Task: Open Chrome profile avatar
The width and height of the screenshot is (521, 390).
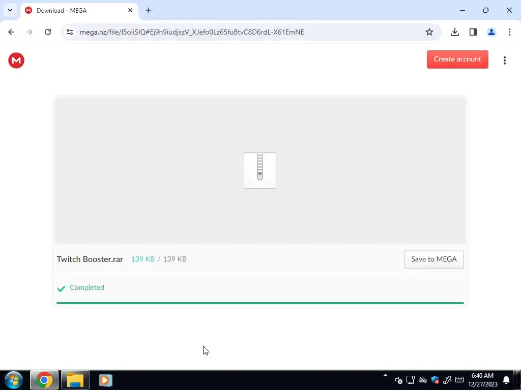Action: click(491, 32)
